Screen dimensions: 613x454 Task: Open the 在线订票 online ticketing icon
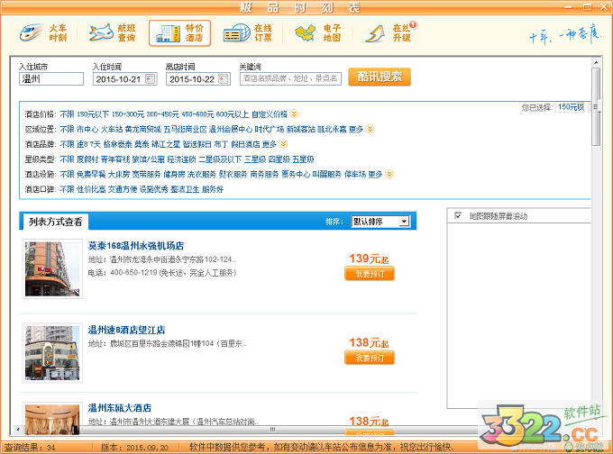click(x=248, y=33)
